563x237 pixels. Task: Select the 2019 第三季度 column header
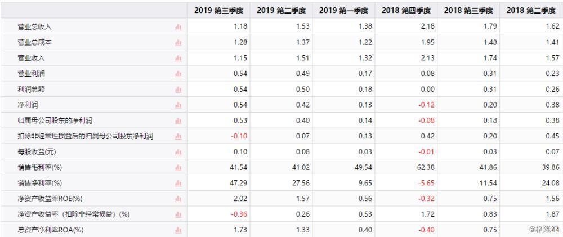click(x=218, y=10)
